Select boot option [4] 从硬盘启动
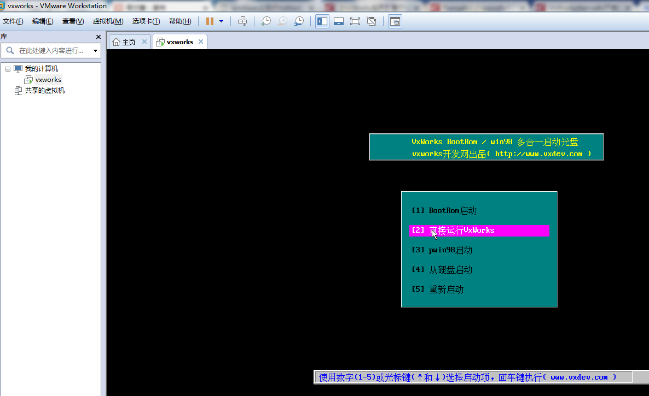This screenshot has height=396, width=649. click(x=442, y=270)
